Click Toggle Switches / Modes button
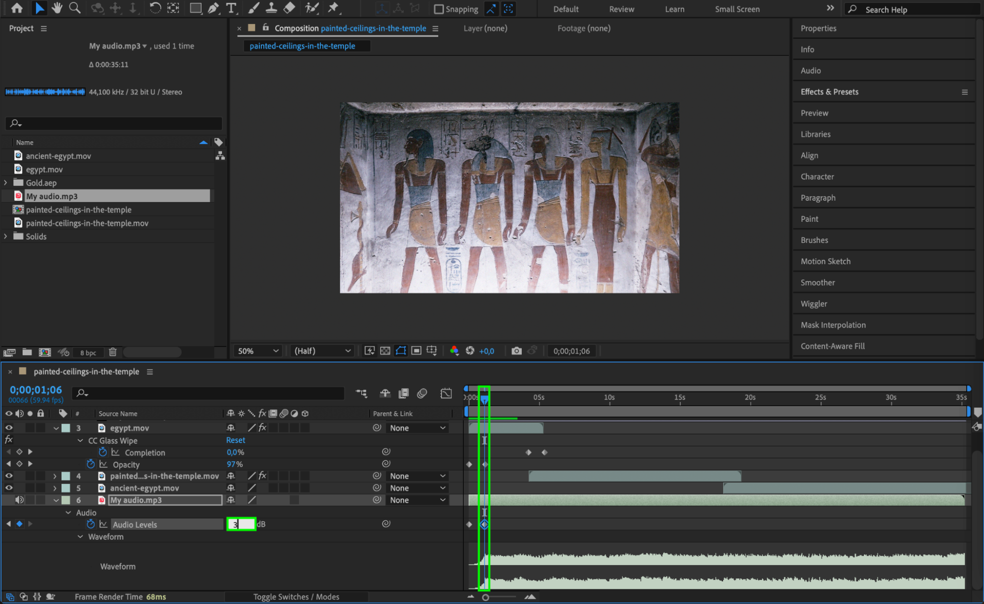The width and height of the screenshot is (984, 604). click(x=296, y=597)
